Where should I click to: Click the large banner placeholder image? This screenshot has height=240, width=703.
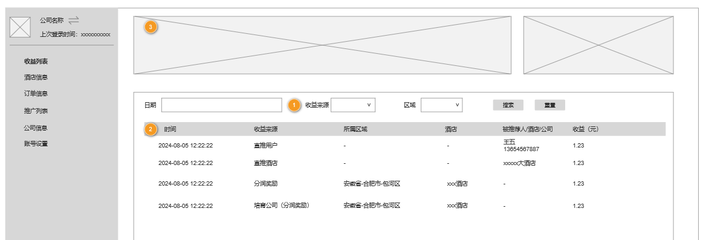point(322,45)
